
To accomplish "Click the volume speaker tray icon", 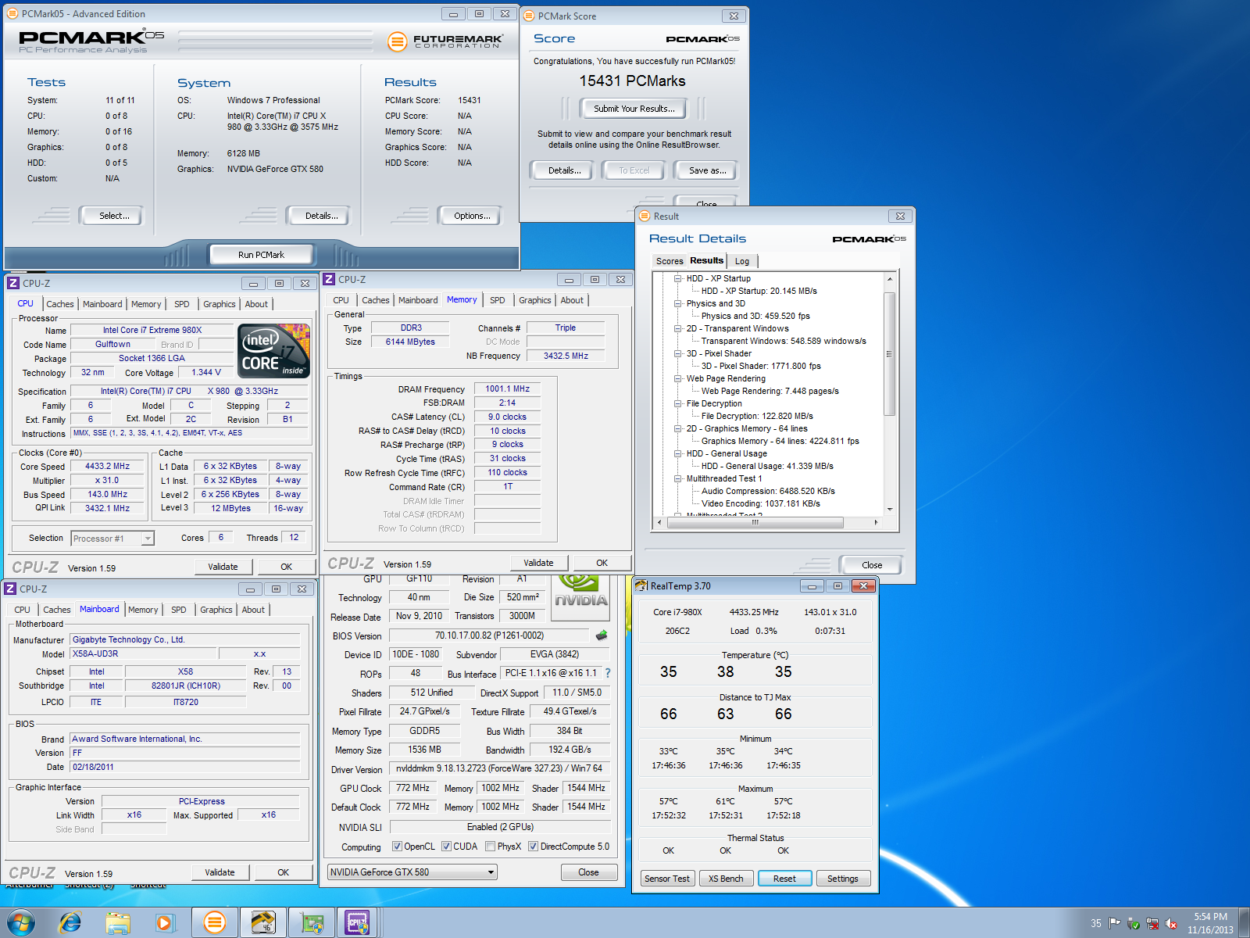I will (1171, 923).
